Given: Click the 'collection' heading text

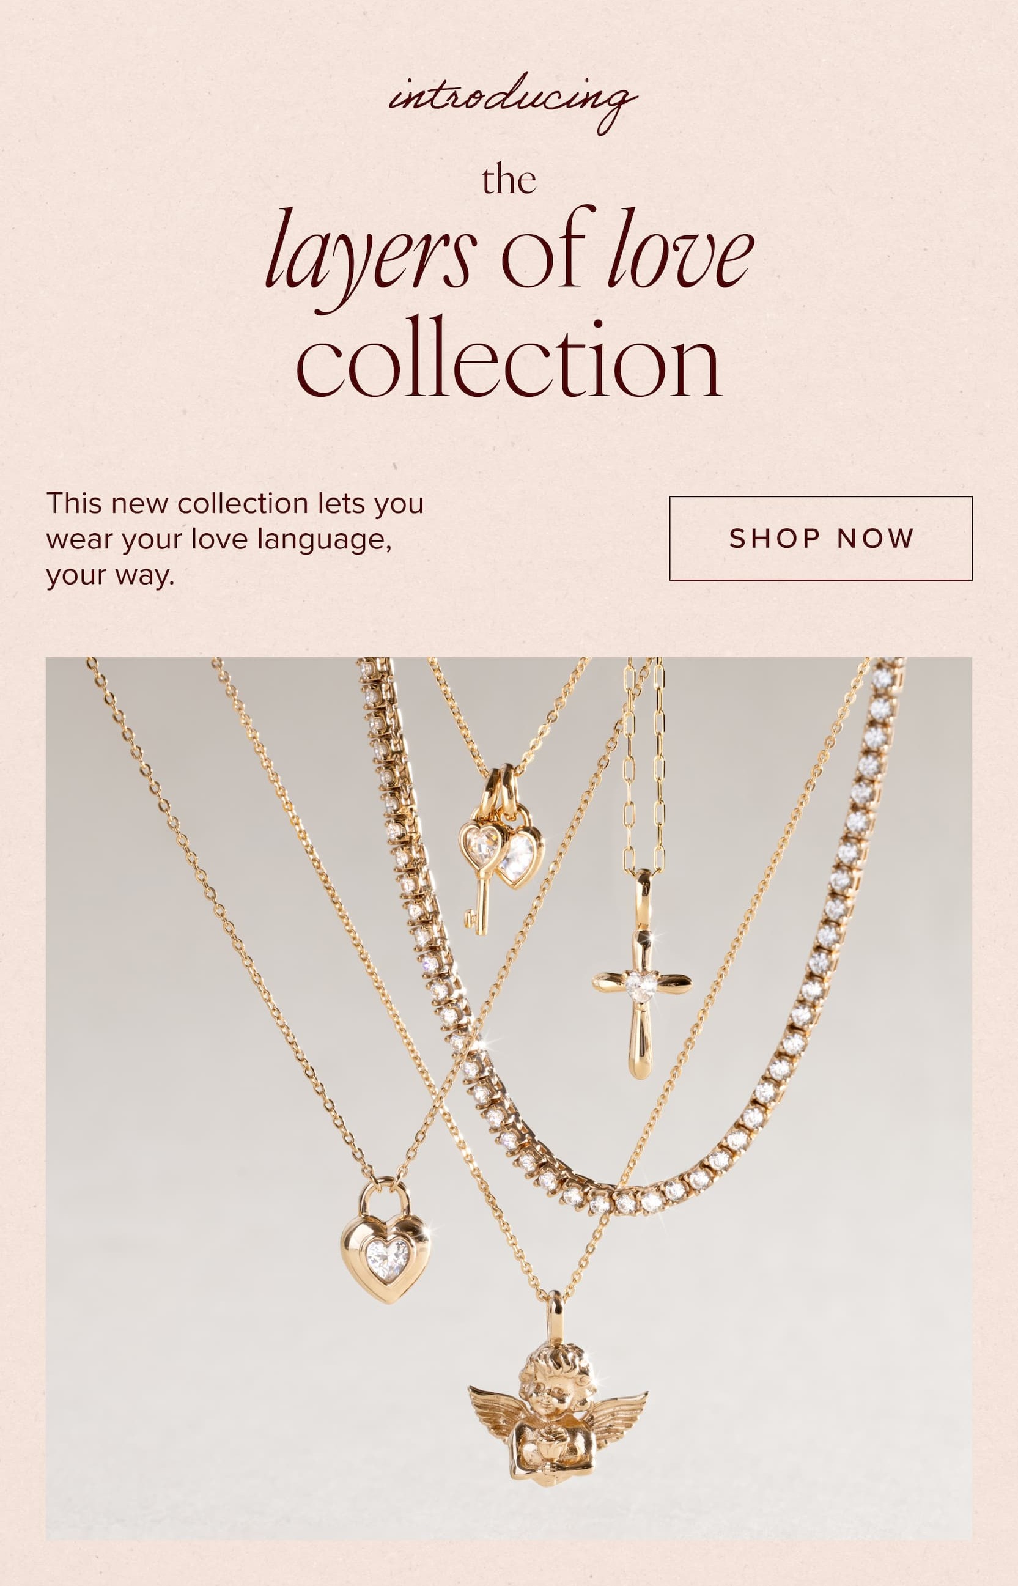Looking at the screenshot, I should [508, 358].
